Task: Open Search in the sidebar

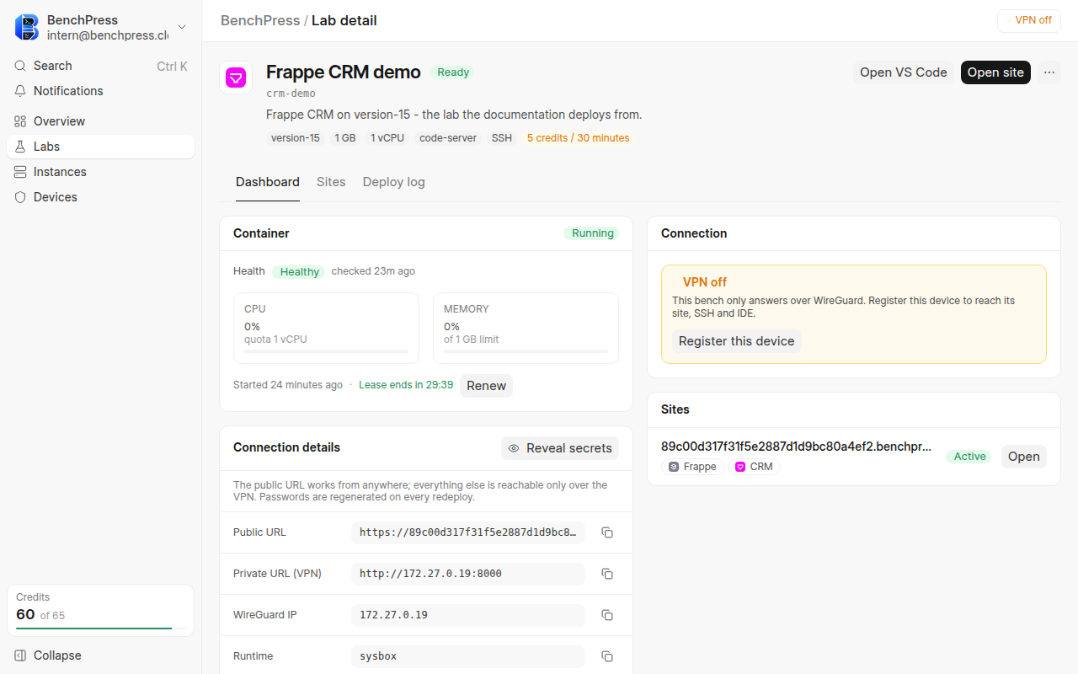Action: [x=100, y=66]
